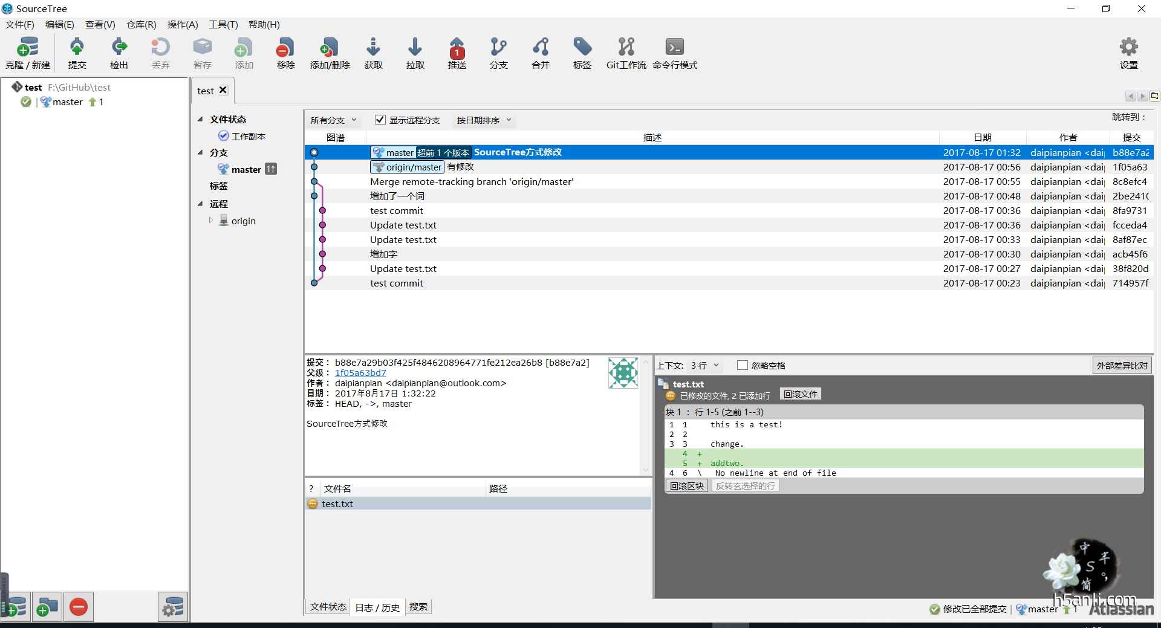Image resolution: width=1161 pixels, height=628 pixels.
Task: Open the View (查看) menu
Action: pos(100,25)
